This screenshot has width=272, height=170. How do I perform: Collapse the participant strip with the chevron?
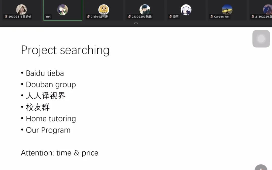click(x=136, y=23)
